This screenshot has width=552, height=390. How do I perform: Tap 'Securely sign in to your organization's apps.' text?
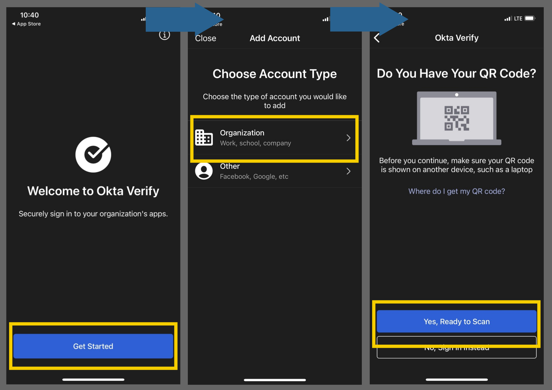93,214
